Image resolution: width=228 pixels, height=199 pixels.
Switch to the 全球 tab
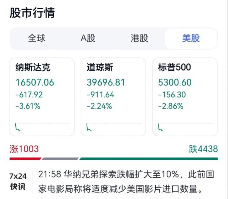(37, 38)
